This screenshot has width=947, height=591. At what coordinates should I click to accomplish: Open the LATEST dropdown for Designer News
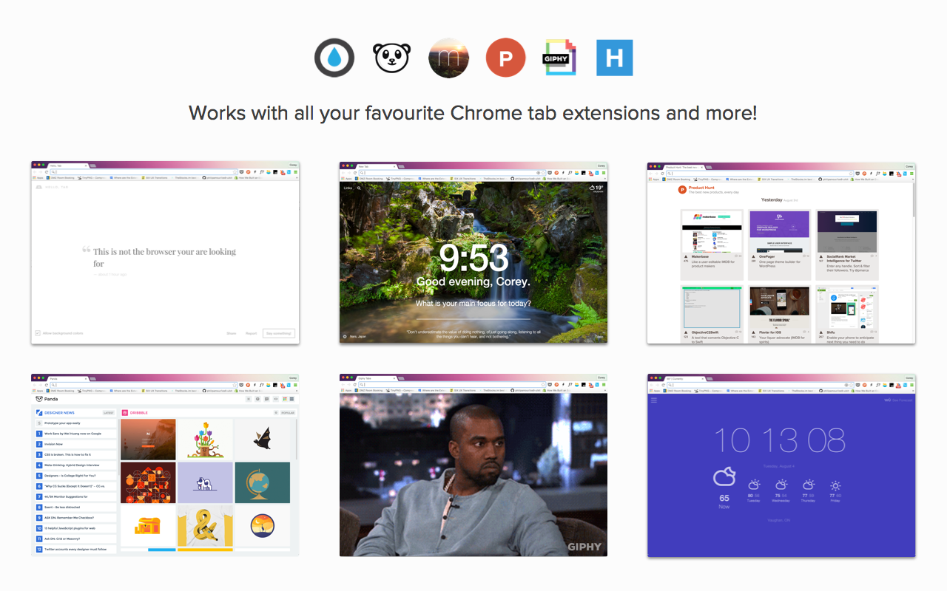109,412
